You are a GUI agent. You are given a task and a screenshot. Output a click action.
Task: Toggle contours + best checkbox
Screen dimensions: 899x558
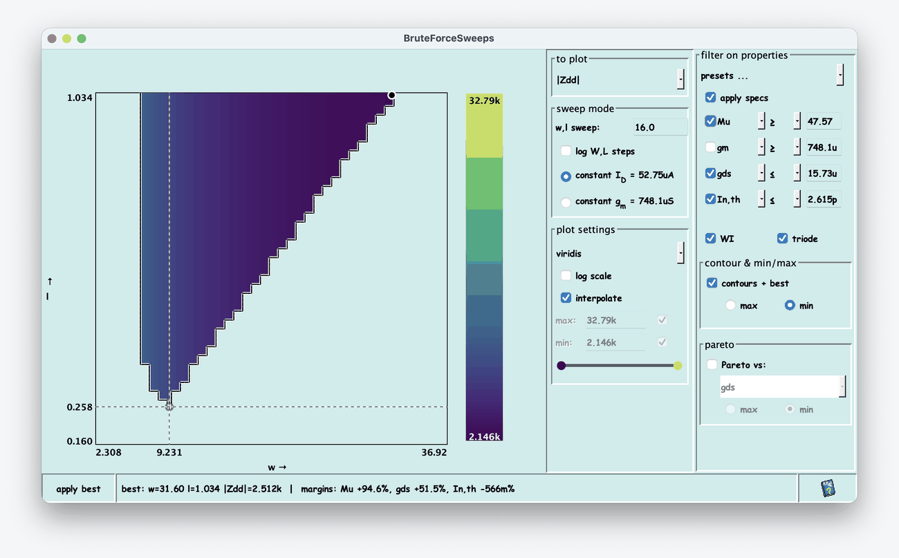(x=712, y=283)
